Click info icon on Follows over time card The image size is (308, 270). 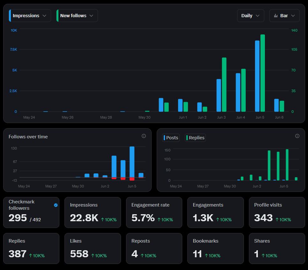point(144,136)
